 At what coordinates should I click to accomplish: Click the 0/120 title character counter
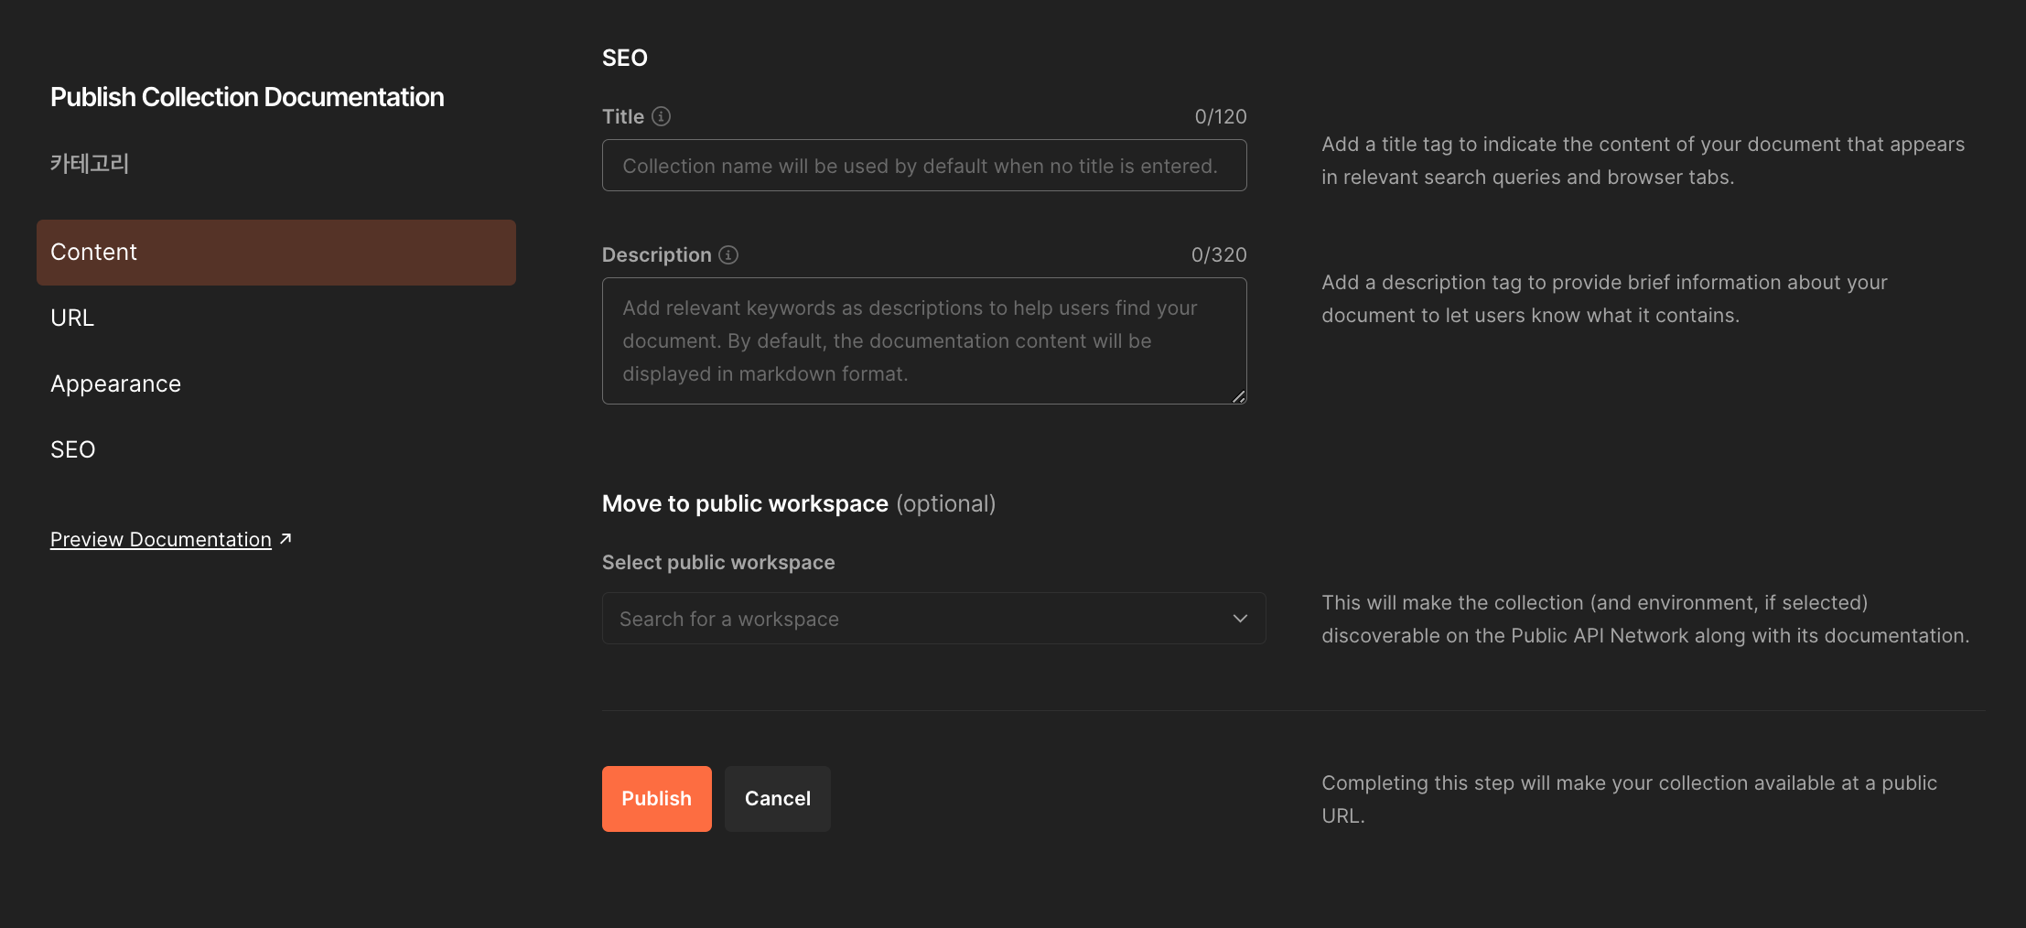click(1221, 116)
